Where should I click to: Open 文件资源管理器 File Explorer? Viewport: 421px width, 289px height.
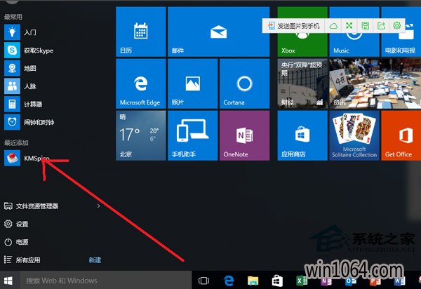(x=31, y=206)
